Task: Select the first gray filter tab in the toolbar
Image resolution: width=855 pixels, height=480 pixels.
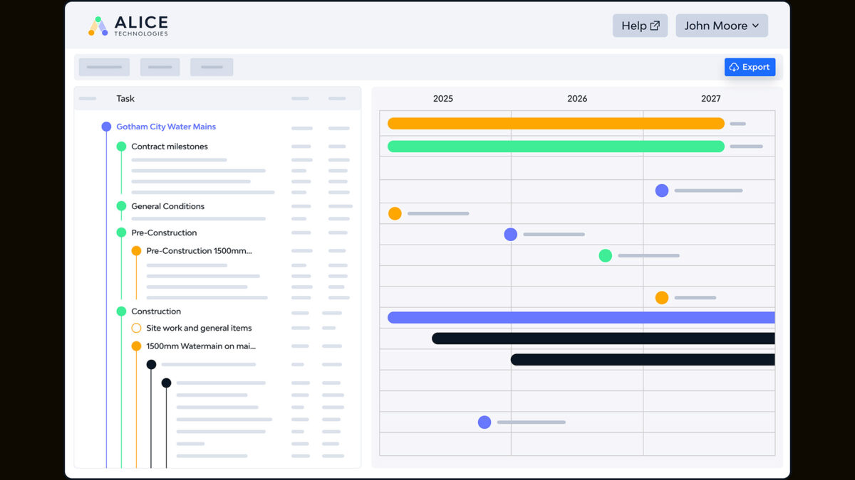Action: click(x=103, y=67)
